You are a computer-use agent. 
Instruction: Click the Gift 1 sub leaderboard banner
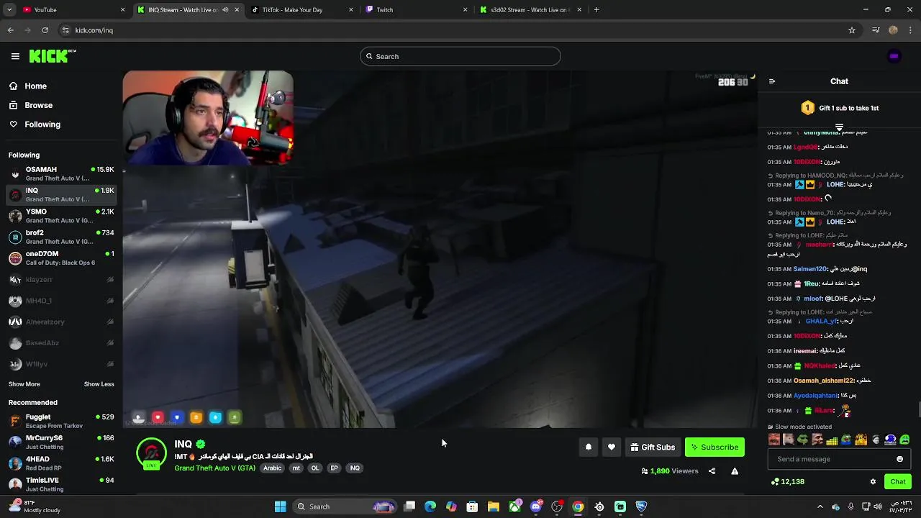[839, 108]
